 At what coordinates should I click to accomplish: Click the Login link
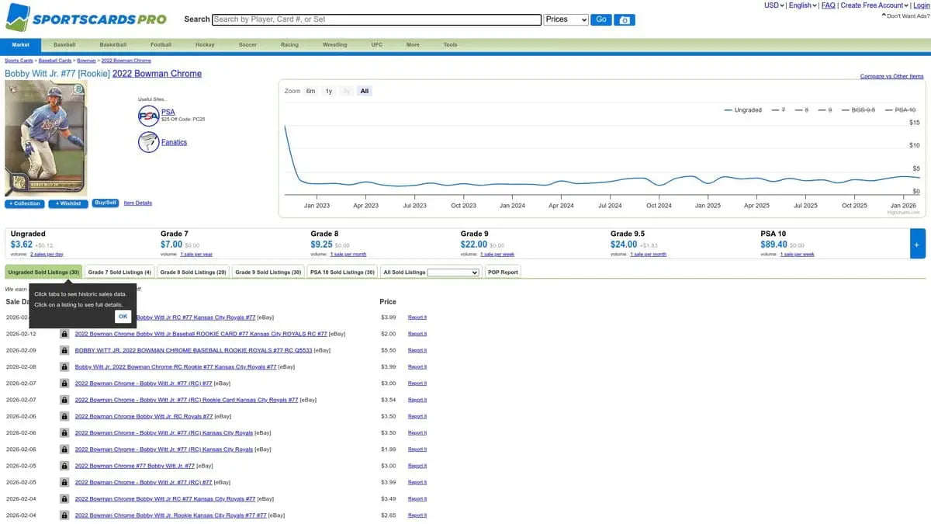(921, 5)
